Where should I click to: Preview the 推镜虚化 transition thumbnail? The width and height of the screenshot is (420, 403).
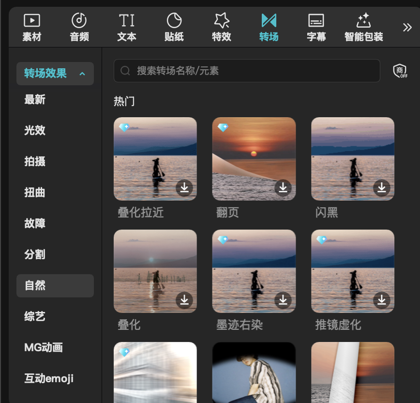(x=352, y=271)
